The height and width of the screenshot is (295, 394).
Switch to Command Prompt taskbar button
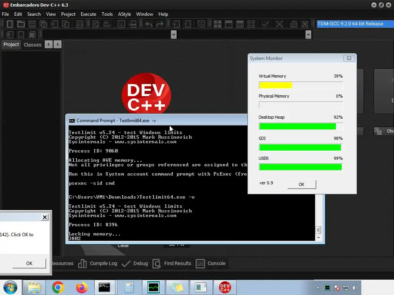click(105, 287)
